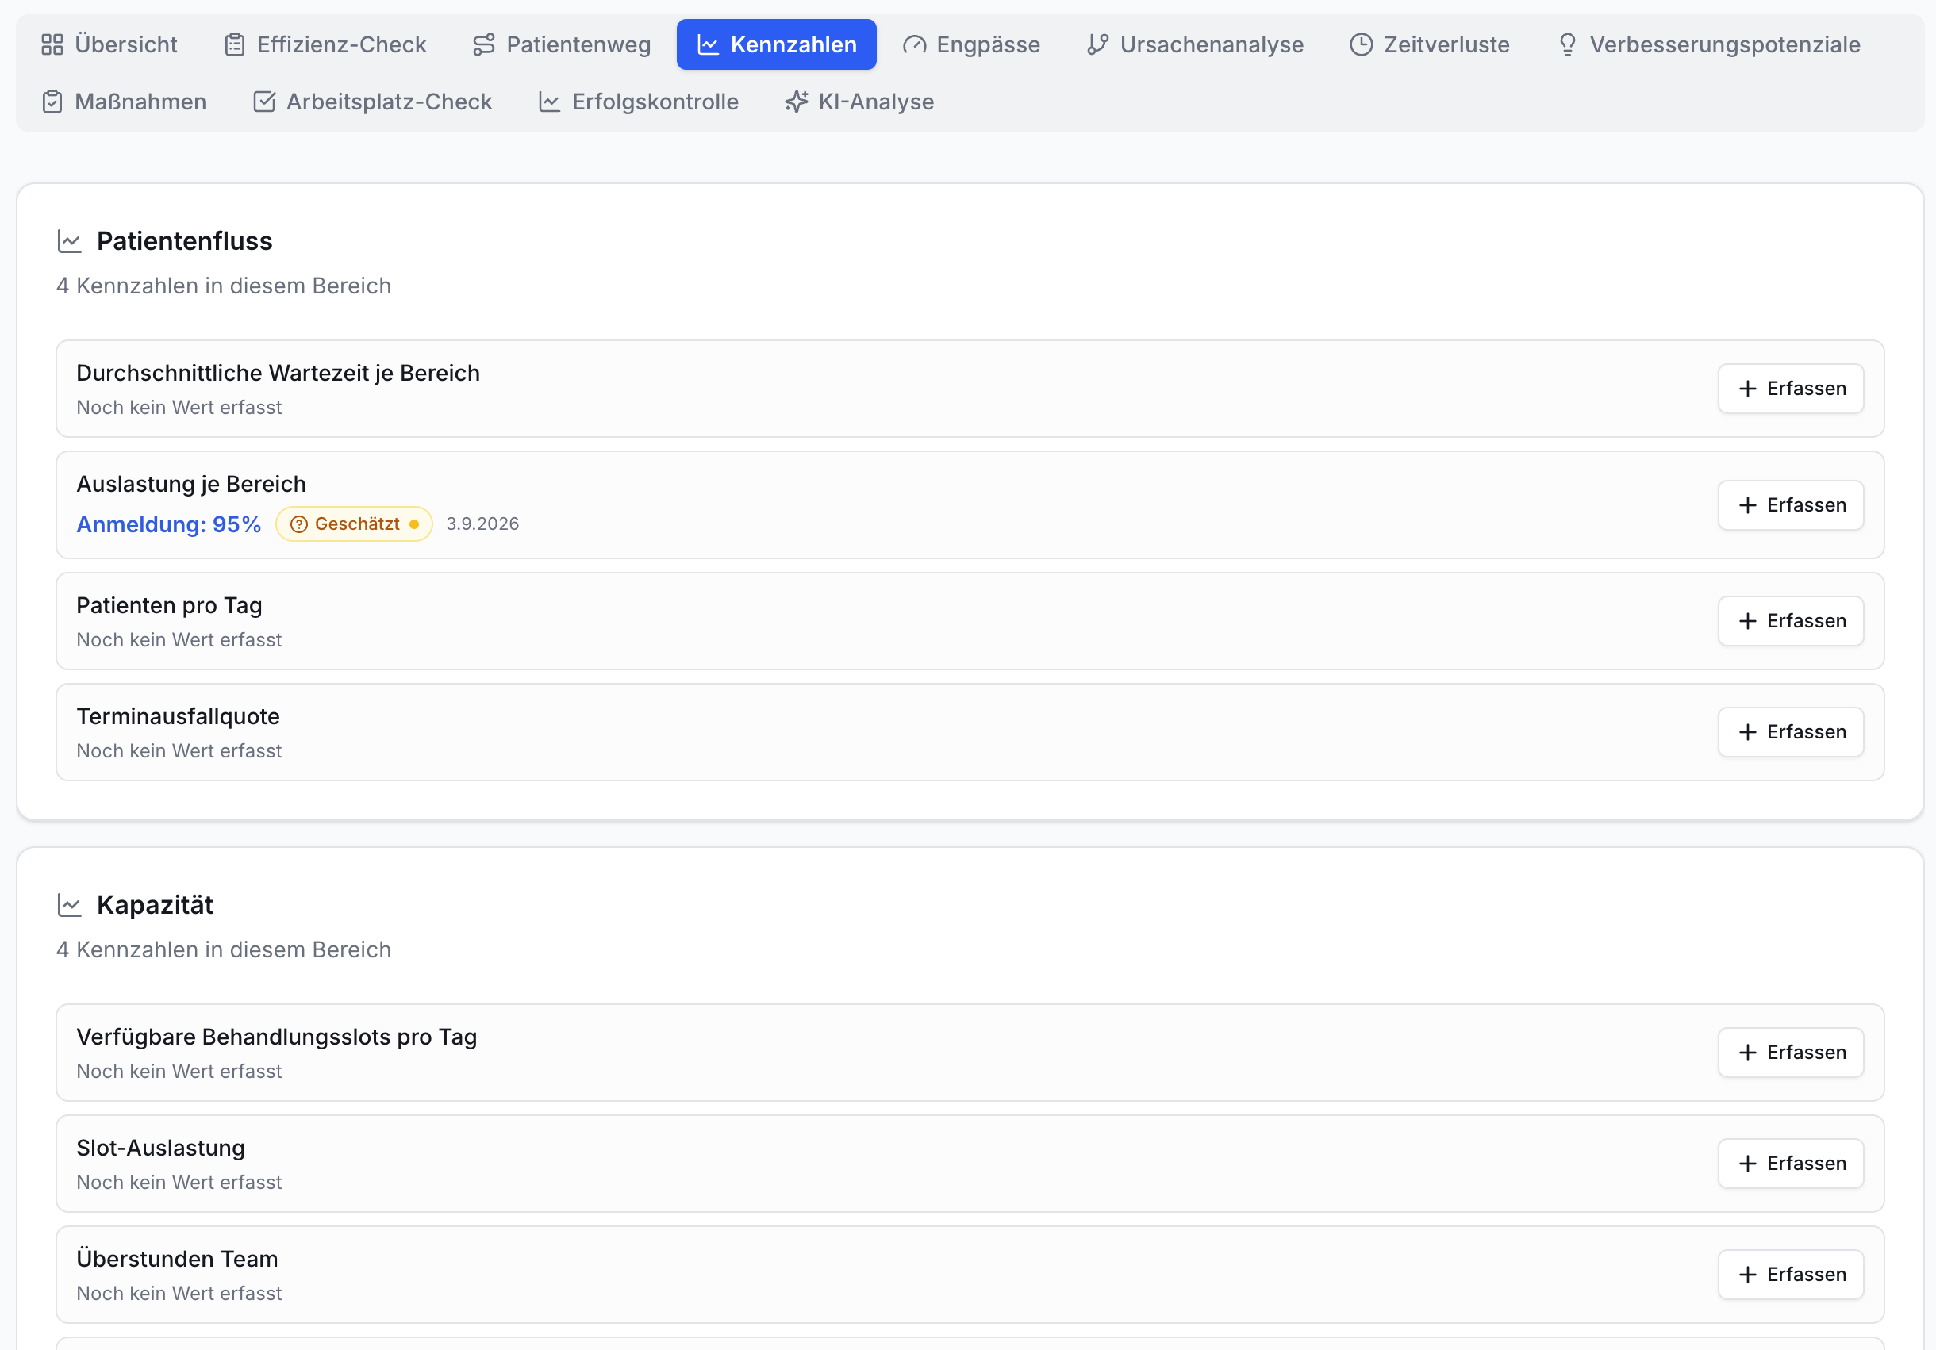Switch to the Effizienz-Check tab
This screenshot has height=1350, width=1936.
point(325,44)
